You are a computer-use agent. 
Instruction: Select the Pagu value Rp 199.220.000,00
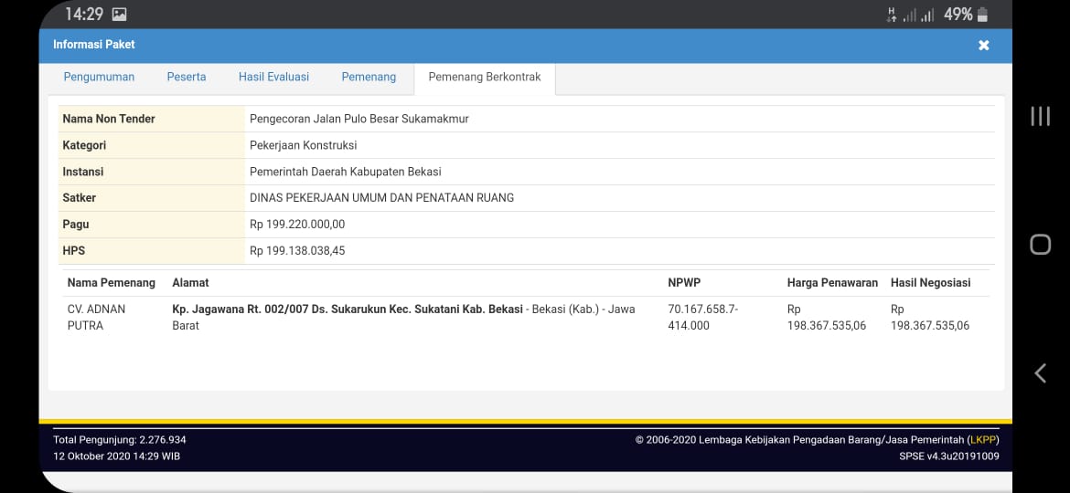297,224
